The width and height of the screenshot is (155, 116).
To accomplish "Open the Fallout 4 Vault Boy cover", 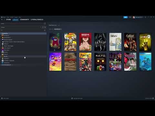I will [115, 42].
